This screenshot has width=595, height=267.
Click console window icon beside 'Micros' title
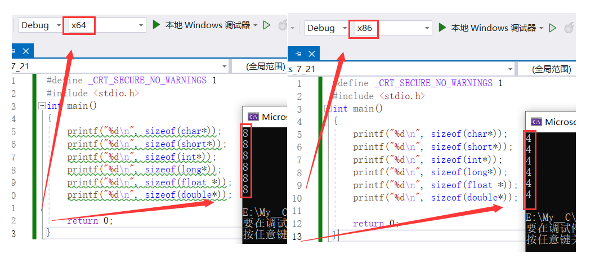253,117
